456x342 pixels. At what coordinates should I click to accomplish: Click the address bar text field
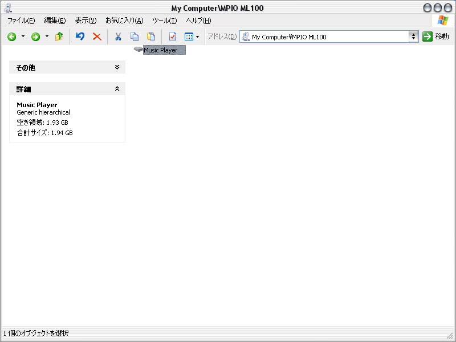329,37
